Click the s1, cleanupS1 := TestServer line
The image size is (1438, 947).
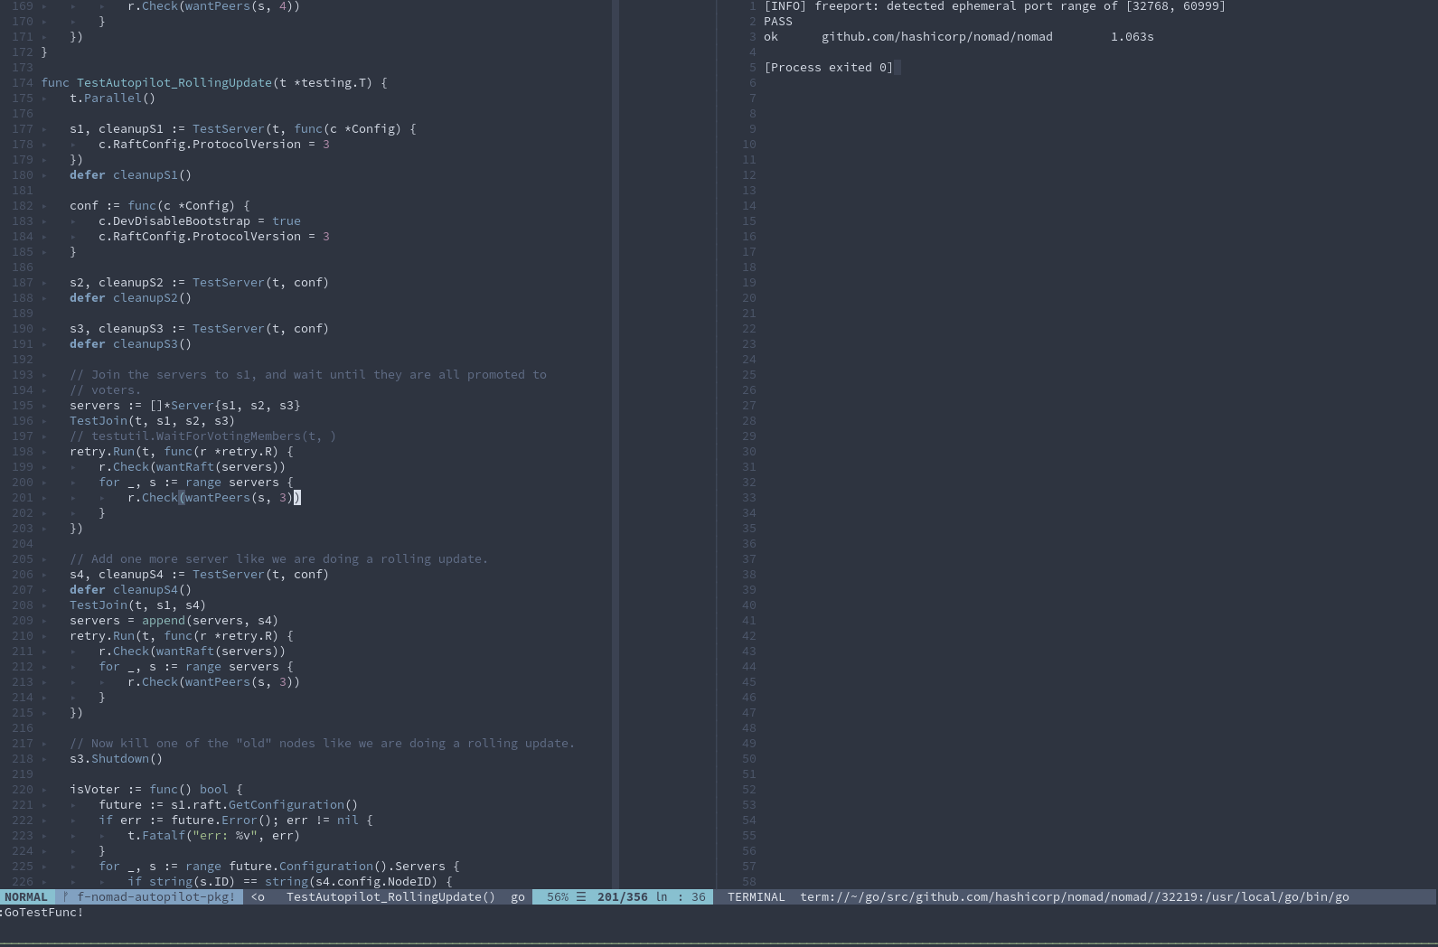pos(243,129)
